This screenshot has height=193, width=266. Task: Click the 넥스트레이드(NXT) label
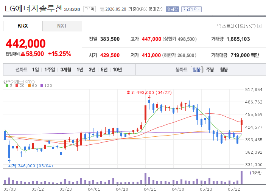coord(236,26)
